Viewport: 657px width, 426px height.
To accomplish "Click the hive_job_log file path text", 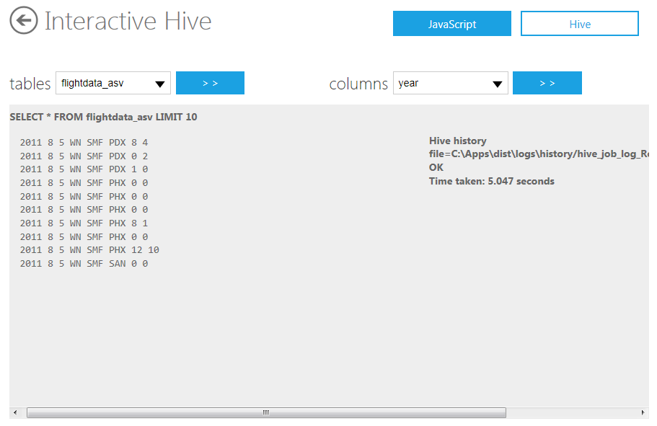I will tap(539, 154).
